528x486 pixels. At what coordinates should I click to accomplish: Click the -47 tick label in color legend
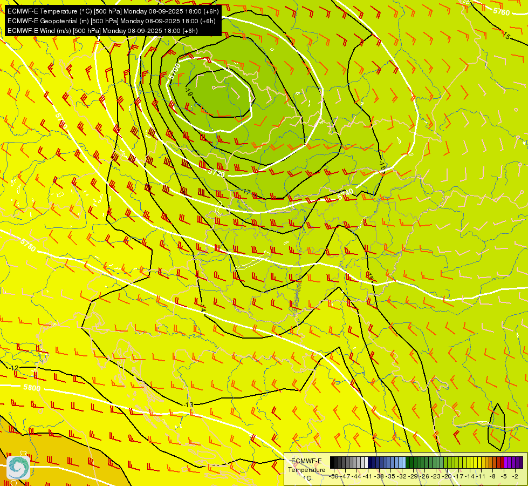pyautogui.click(x=345, y=476)
